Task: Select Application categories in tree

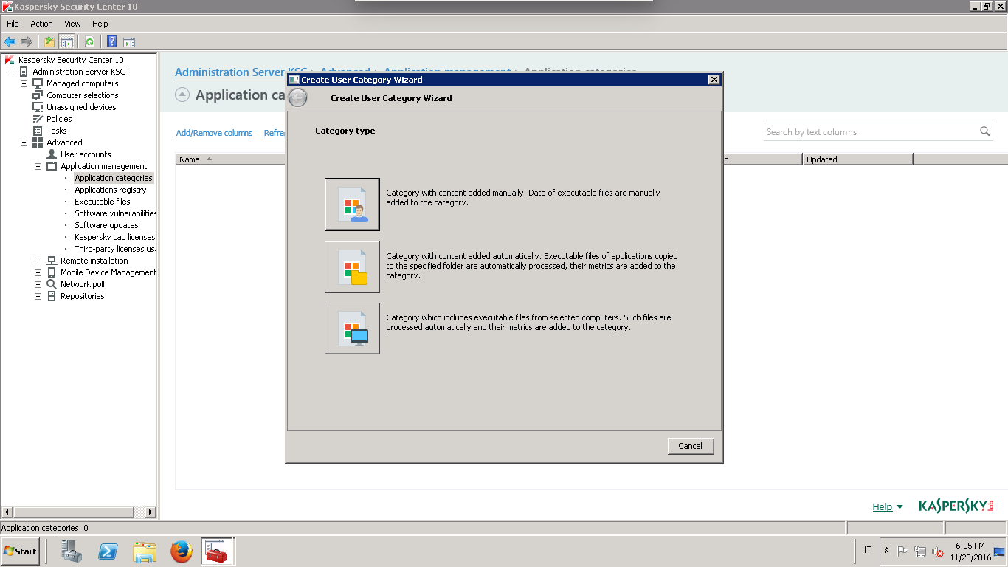Action: 114,178
